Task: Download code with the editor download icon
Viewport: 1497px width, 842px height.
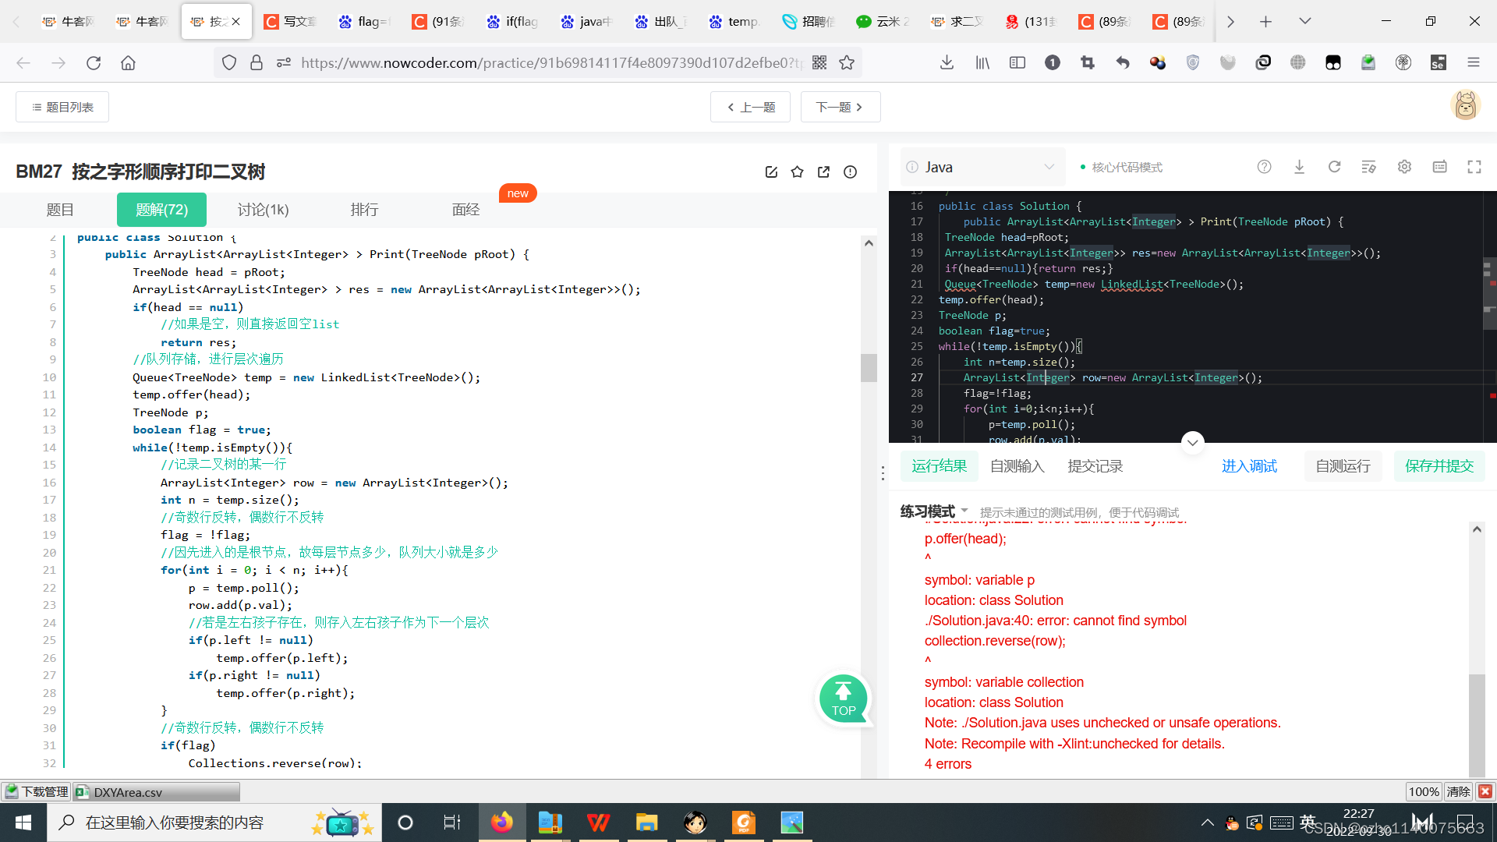Action: 1299,167
